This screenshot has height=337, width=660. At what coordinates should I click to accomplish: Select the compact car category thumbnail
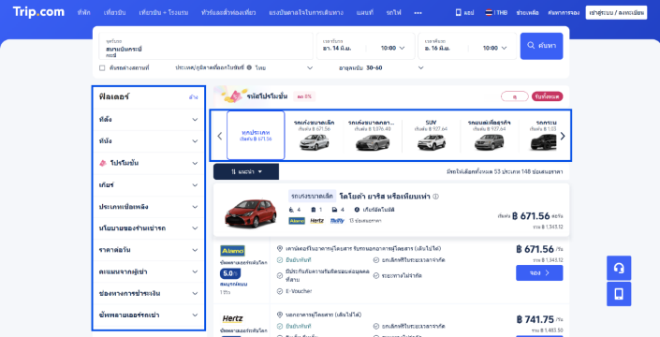[314, 142]
